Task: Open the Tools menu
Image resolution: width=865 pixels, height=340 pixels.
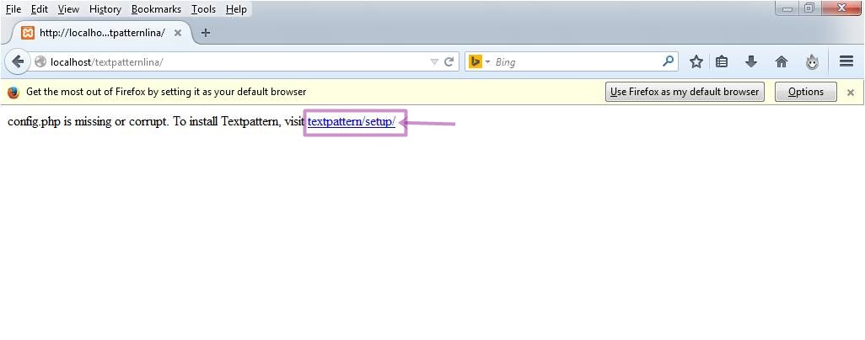Action: pos(203,9)
